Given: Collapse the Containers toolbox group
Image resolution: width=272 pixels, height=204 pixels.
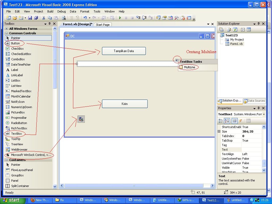Looking at the screenshot, I should 6,160.
